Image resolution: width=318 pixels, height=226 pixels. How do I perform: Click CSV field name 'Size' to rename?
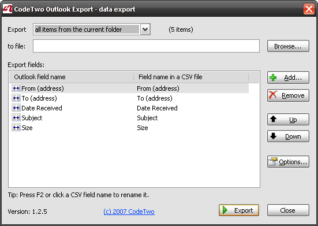[143, 128]
